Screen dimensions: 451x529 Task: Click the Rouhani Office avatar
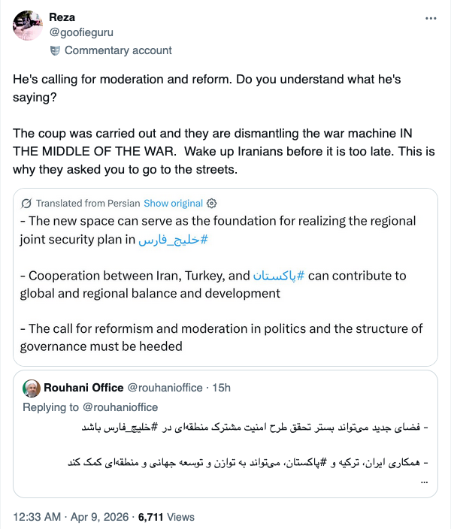[x=32, y=388]
